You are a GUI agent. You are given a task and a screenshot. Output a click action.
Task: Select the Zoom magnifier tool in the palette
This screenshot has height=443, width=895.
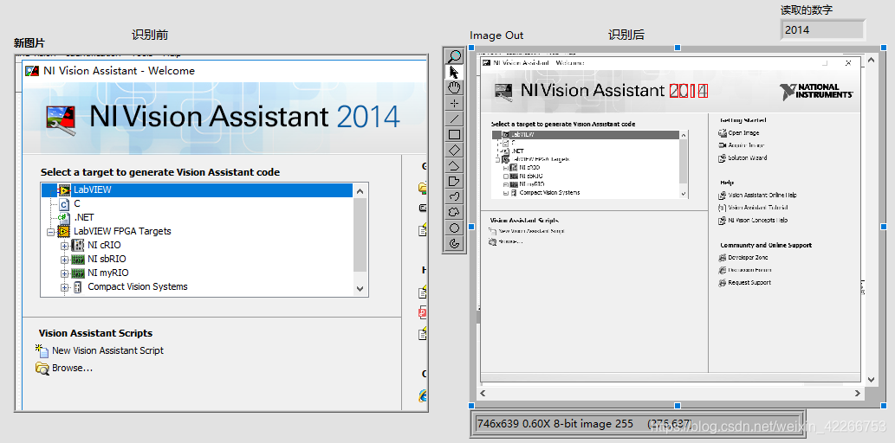(454, 56)
